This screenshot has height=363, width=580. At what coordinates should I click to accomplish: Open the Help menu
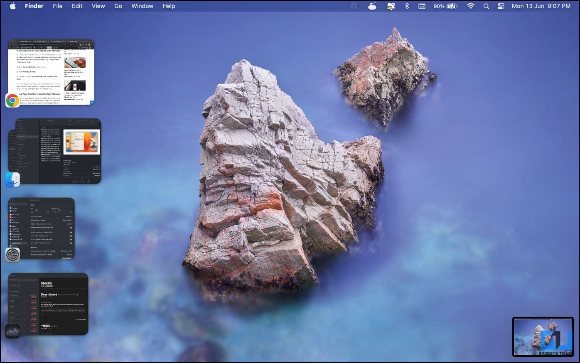pos(169,6)
